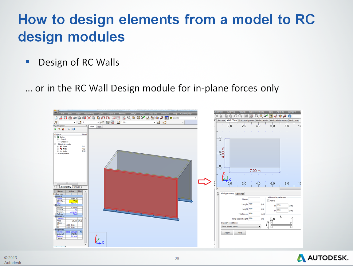Screen dimensions: 353x266
Task: Click the Load types icon beside 1 : DL1
Action: click(x=118, y=122)
